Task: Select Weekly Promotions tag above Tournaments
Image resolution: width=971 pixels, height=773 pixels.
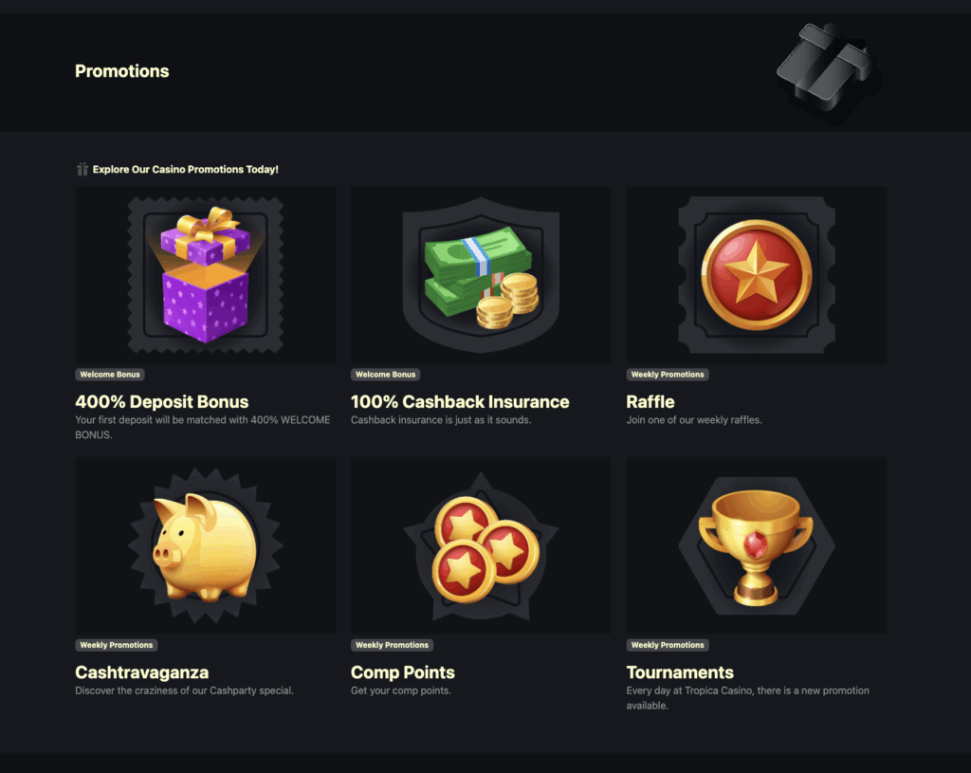Action: pos(668,645)
